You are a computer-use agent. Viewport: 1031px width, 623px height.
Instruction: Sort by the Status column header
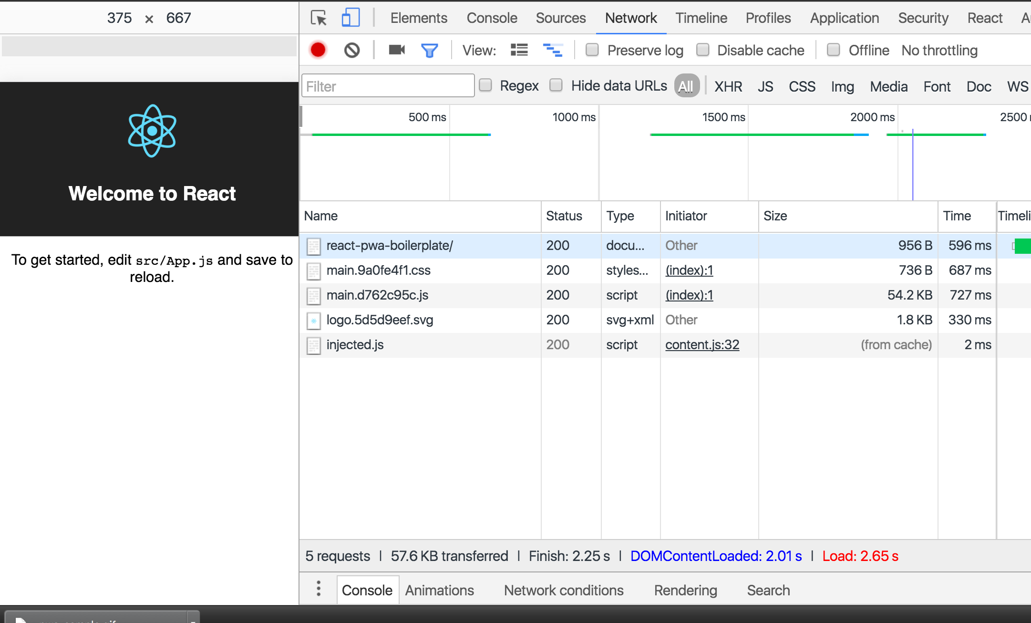click(x=571, y=216)
